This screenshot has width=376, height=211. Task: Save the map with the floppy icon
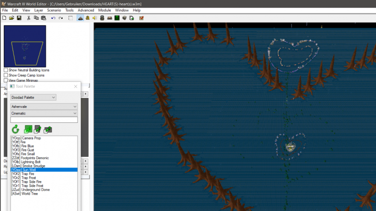coord(19,18)
